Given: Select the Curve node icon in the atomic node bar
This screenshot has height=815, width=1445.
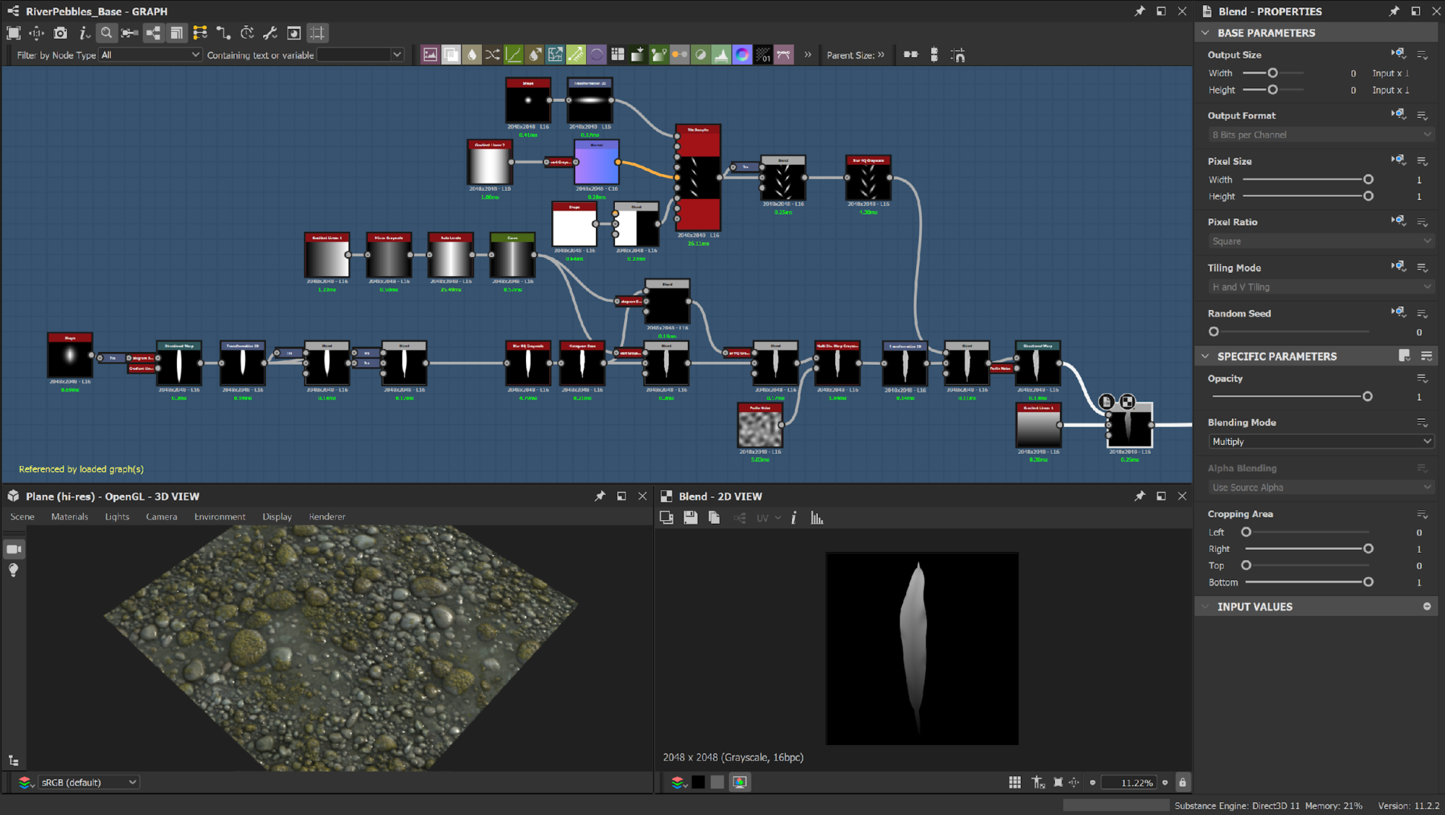Looking at the screenshot, I should point(514,55).
